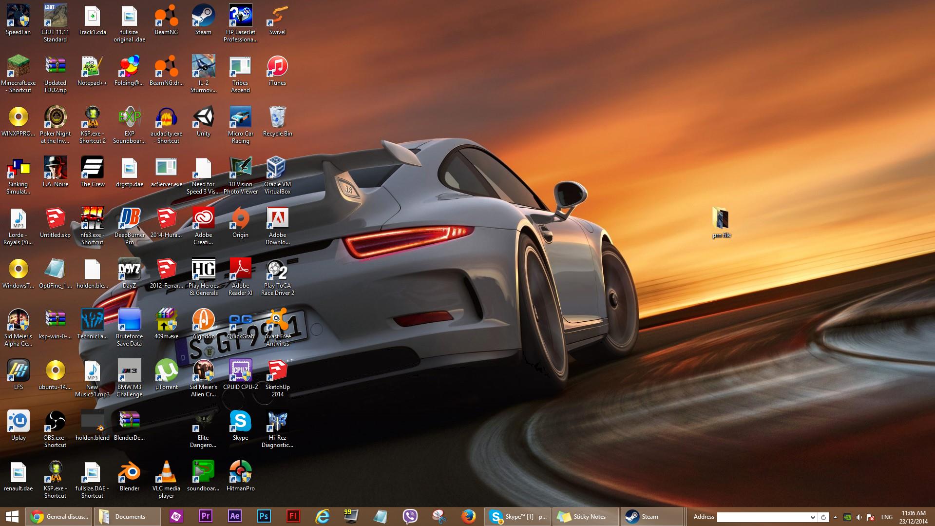Open Elite Dangerous desktop shortcut
This screenshot has height=526, width=935.
click(203, 429)
